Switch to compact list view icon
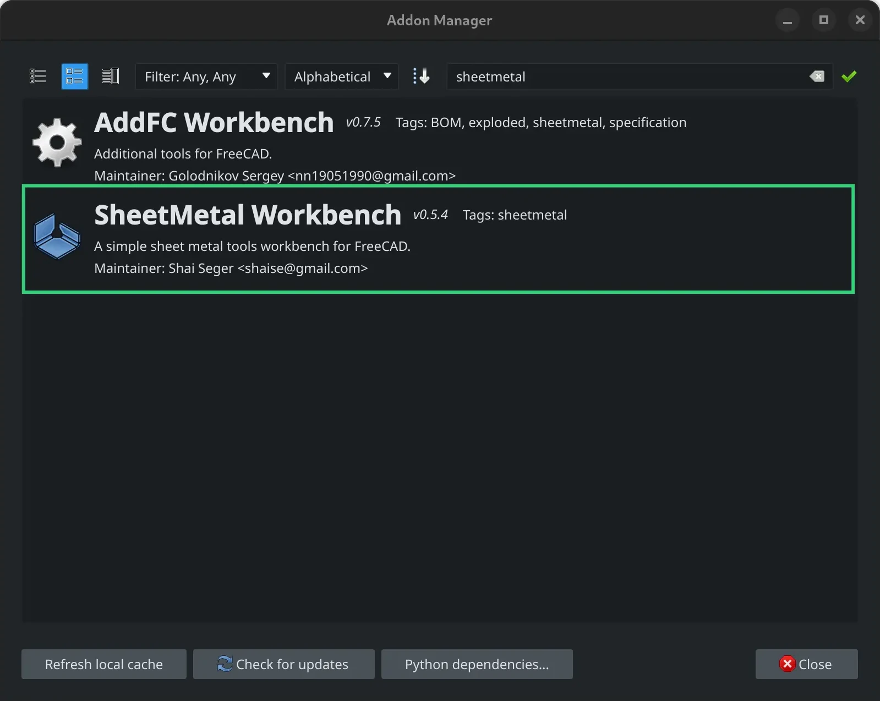This screenshot has height=701, width=880. coord(38,76)
